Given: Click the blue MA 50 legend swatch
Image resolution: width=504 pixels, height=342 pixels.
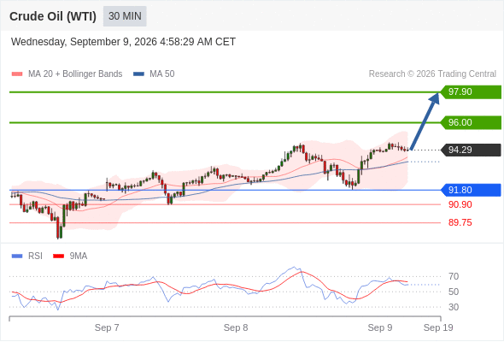Looking at the screenshot, I should point(138,74).
